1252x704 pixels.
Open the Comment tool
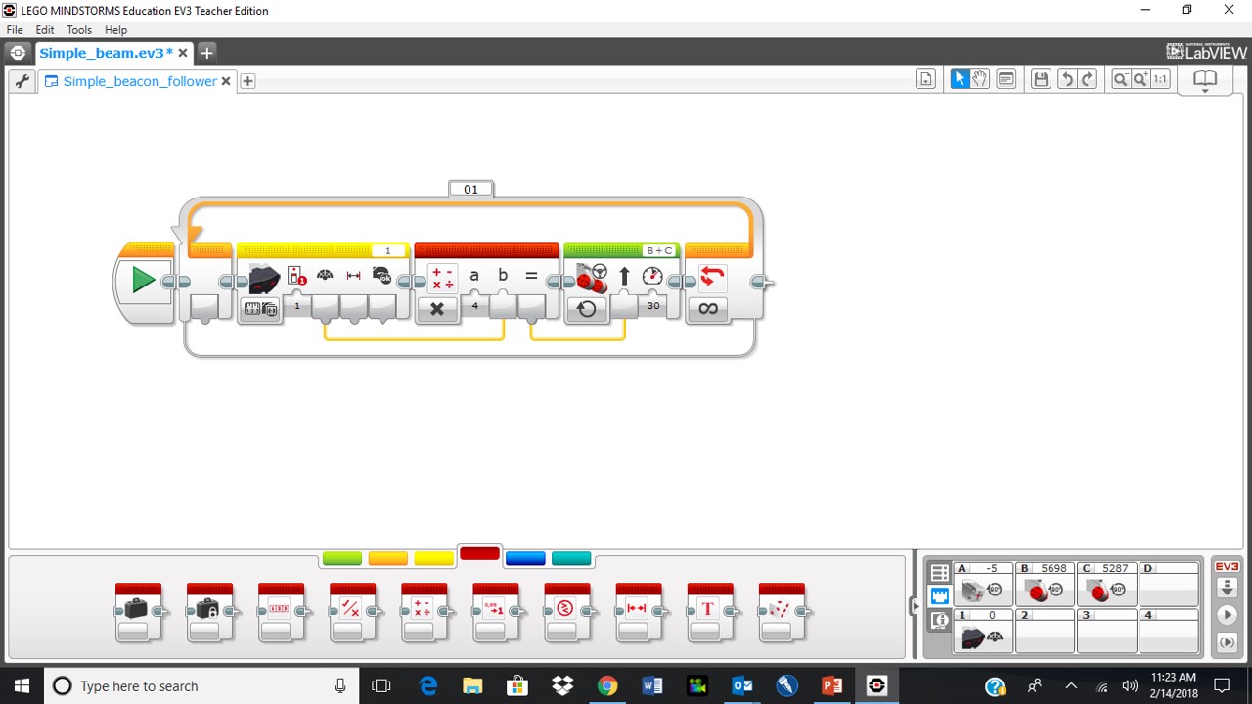pyautogui.click(x=1006, y=79)
